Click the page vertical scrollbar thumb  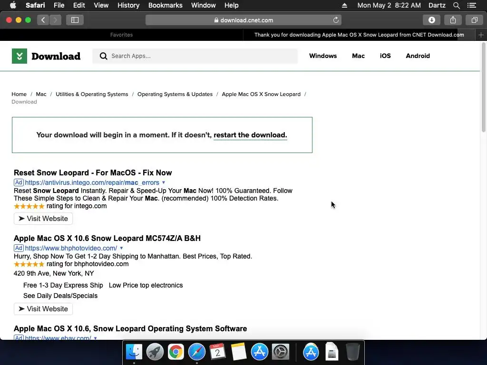pyautogui.click(x=483, y=87)
